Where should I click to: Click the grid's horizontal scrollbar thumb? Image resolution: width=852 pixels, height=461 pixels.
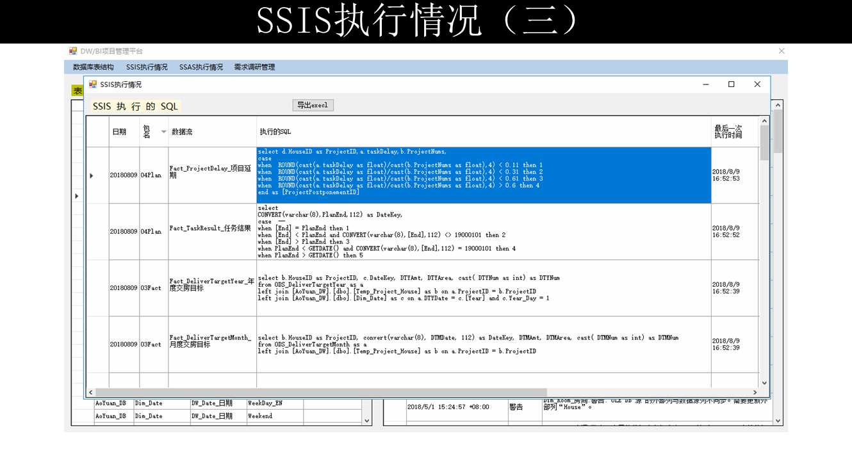pos(321,392)
